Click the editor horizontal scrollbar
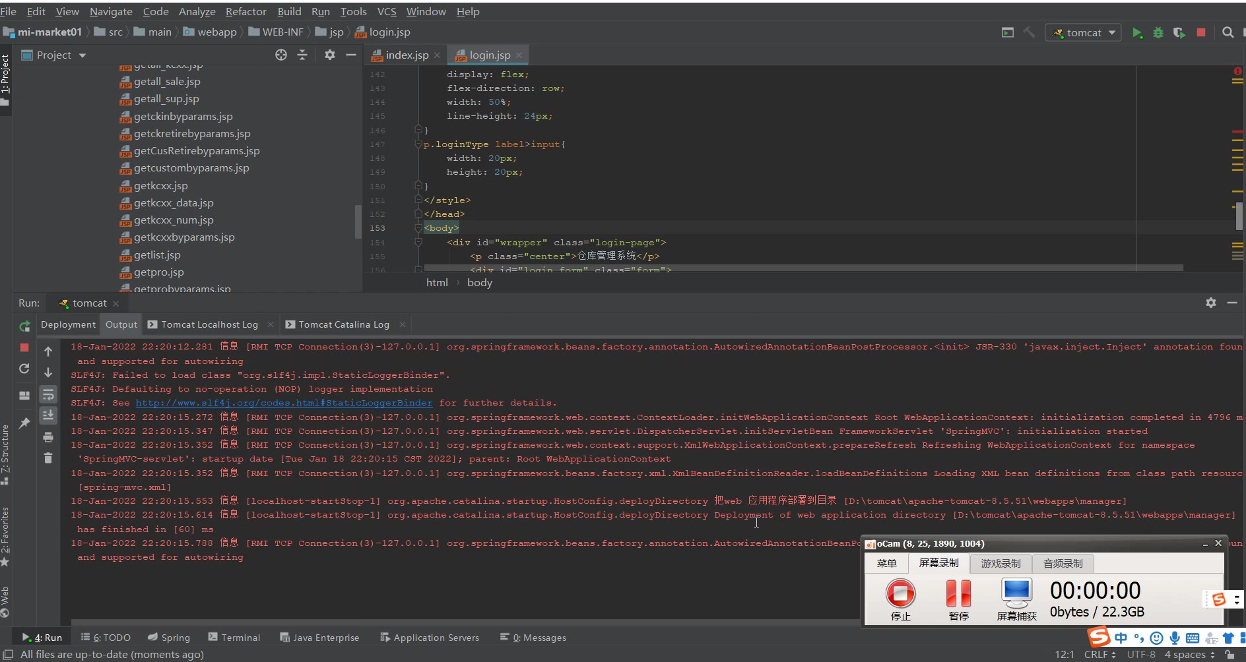 tap(803, 268)
